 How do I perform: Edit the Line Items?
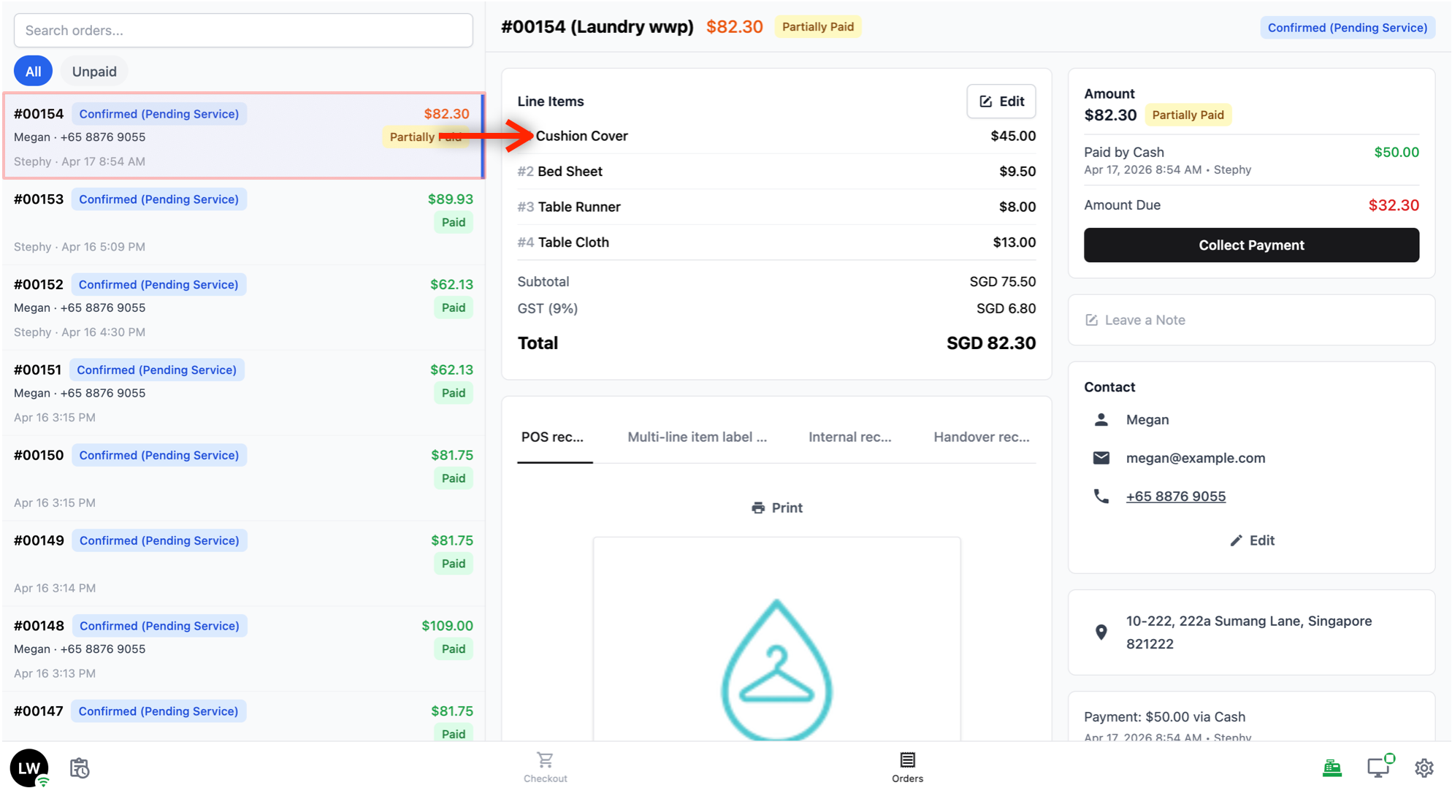[1001, 102]
